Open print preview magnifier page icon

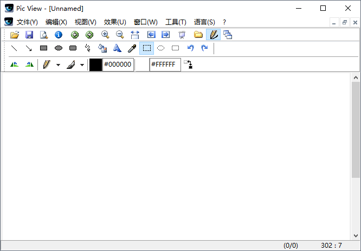coord(44,35)
